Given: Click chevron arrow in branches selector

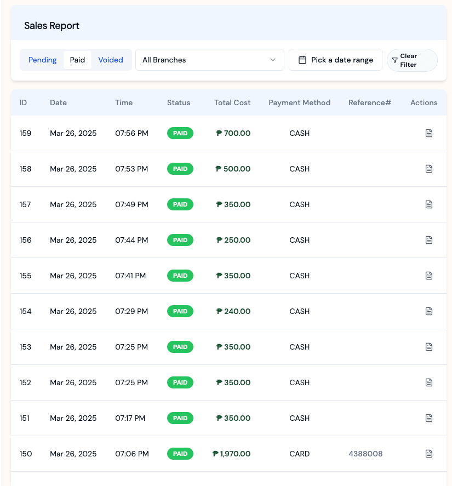Looking at the screenshot, I should pos(273,60).
